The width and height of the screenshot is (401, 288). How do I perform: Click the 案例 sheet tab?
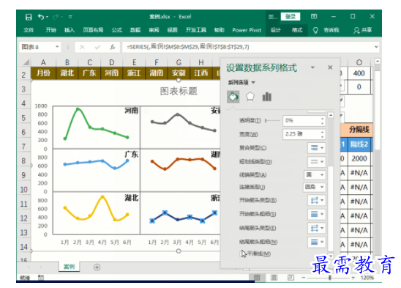click(x=69, y=267)
